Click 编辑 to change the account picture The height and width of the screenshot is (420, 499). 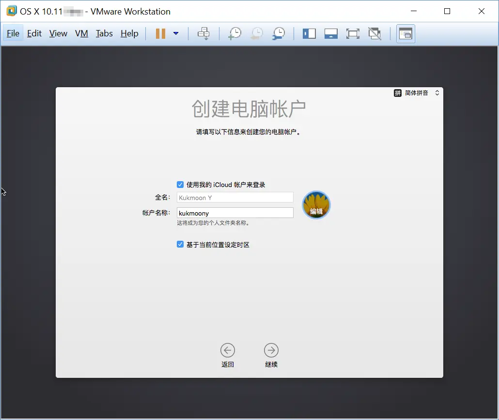pyautogui.click(x=316, y=204)
